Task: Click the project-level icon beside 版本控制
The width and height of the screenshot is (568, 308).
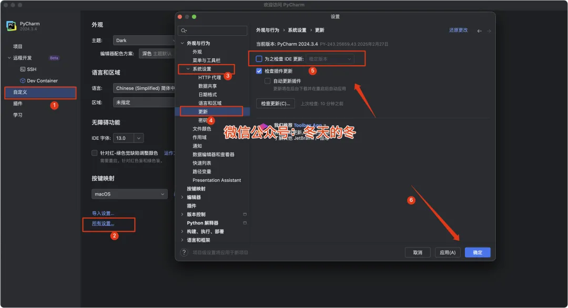Action: [245, 214]
